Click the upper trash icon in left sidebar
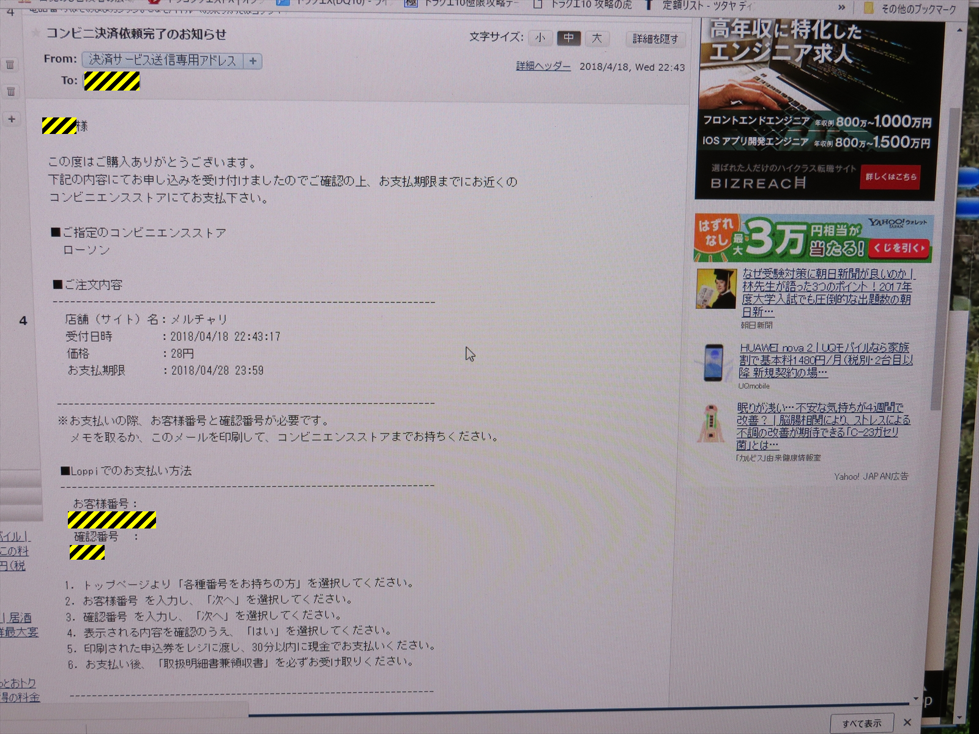The width and height of the screenshot is (979, 734). [10, 65]
